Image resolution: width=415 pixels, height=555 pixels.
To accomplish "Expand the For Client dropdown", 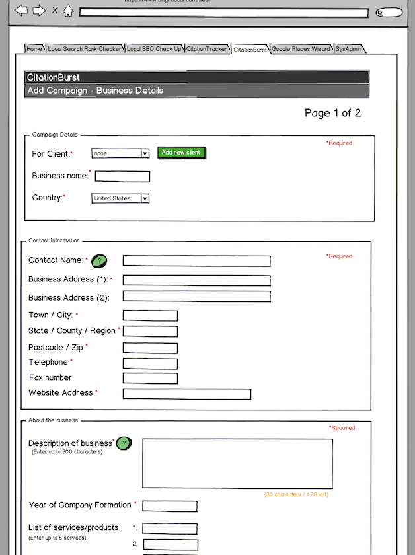I will point(145,153).
